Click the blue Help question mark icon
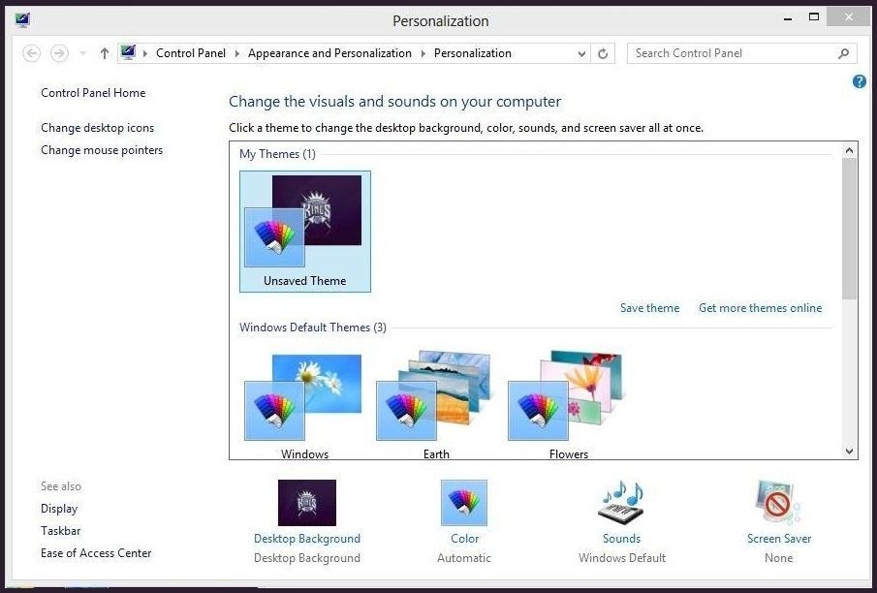 pos(859,81)
